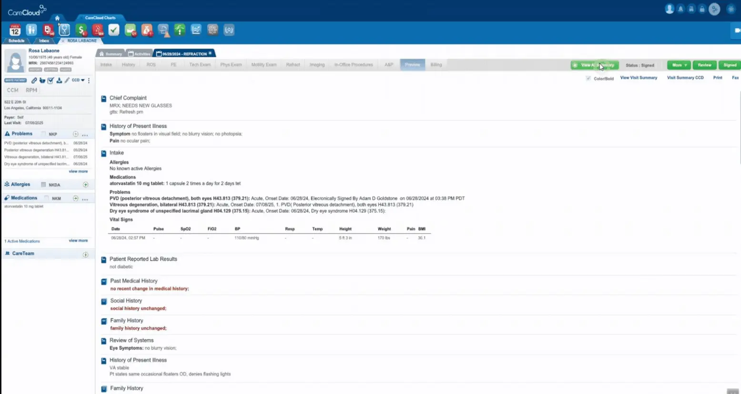Open the dollar sign billing icon
The image size is (741, 394).
81,30
